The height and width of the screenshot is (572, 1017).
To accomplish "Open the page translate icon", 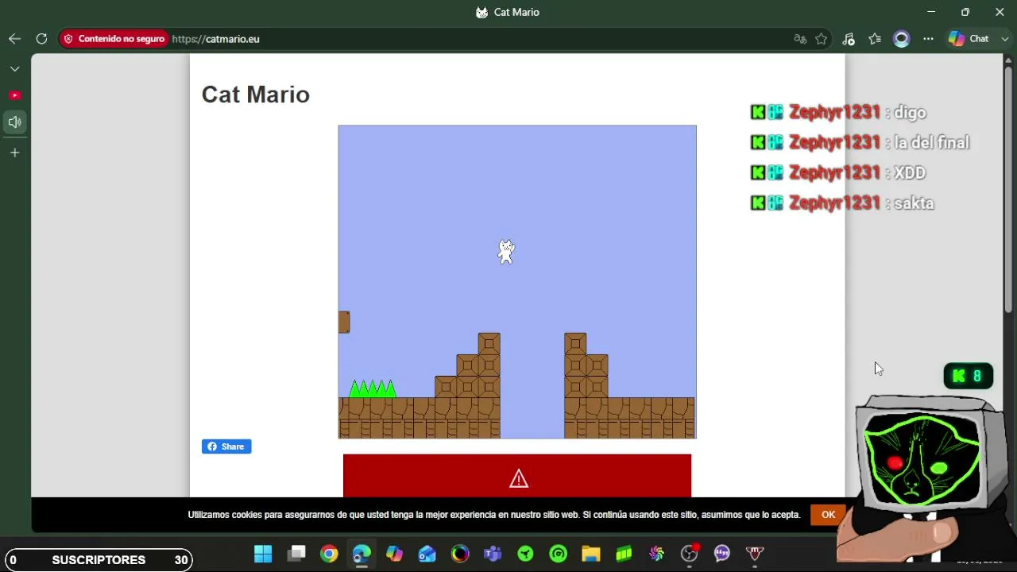I will coord(800,39).
